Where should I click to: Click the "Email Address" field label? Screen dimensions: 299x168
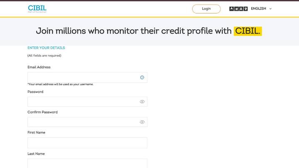(x=39, y=67)
